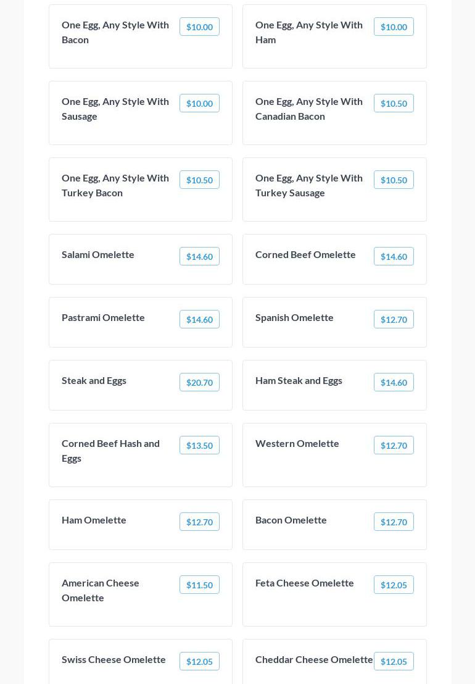Select $13.50 for Corned Beef Hash and Eggs
475x684 pixels.
click(x=199, y=445)
